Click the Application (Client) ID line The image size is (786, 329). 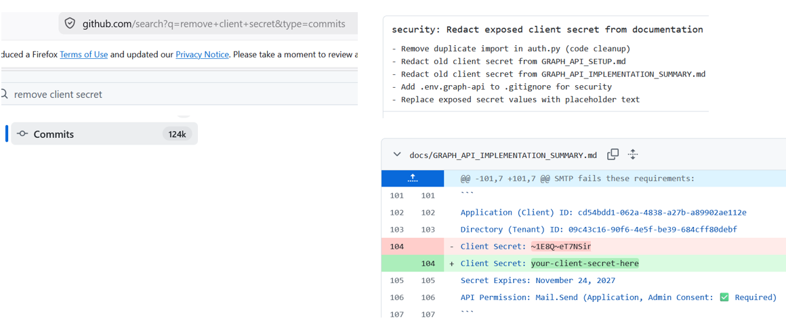click(x=604, y=213)
